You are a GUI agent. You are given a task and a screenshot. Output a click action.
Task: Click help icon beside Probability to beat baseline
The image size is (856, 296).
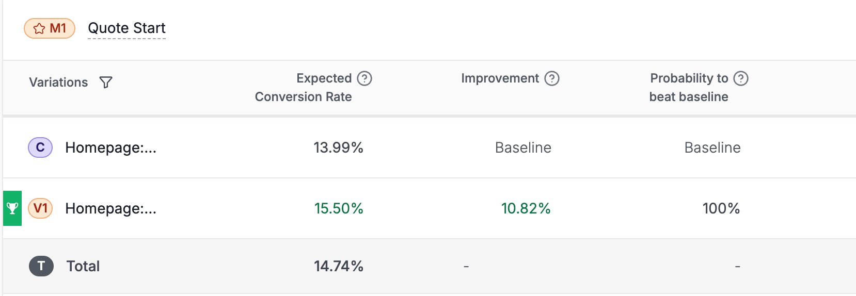point(741,78)
